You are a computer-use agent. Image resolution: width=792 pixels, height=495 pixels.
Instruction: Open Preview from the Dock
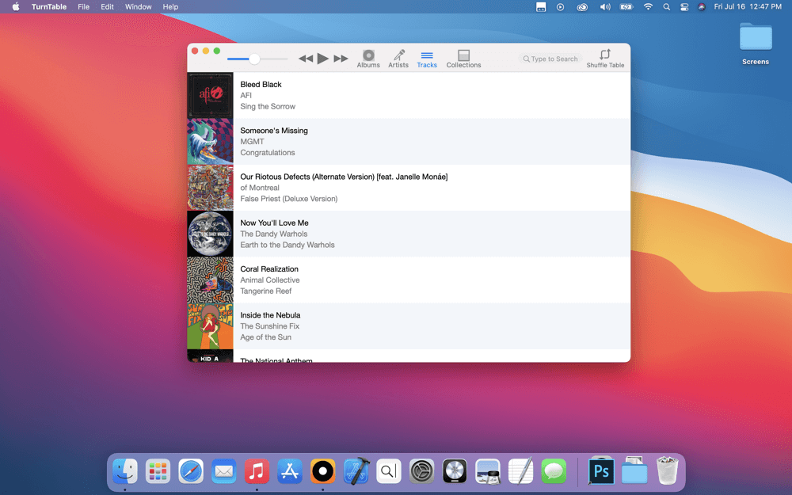[x=488, y=472]
